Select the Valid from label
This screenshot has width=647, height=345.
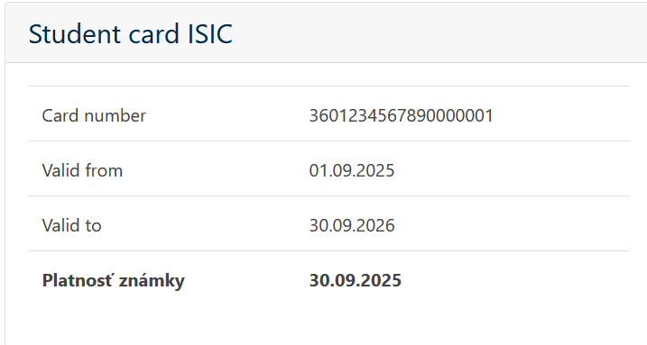(x=82, y=170)
